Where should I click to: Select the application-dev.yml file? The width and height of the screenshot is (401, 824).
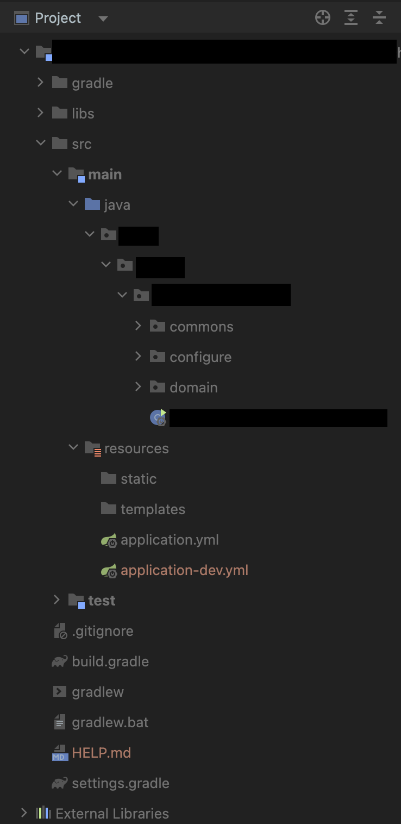184,570
